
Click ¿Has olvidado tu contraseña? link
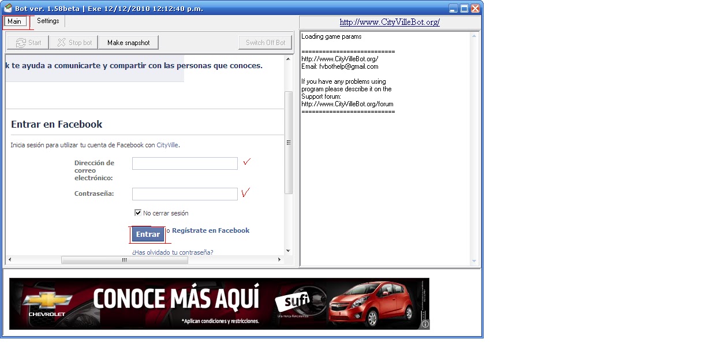coord(173,252)
